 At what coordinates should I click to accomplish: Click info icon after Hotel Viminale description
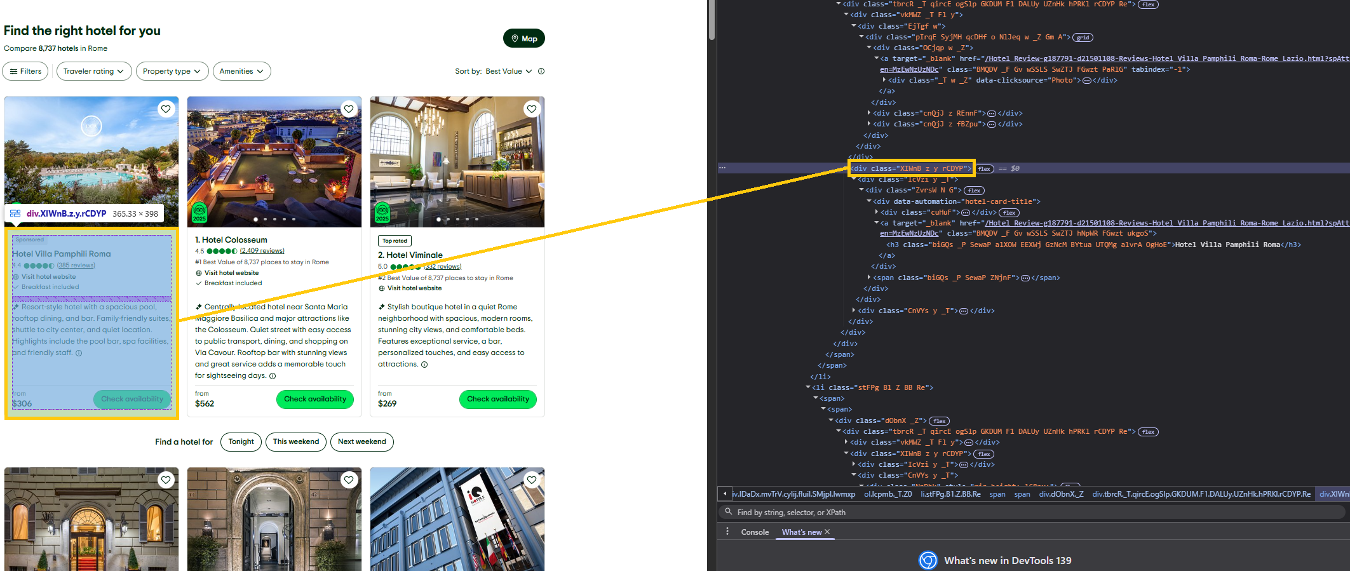(424, 365)
